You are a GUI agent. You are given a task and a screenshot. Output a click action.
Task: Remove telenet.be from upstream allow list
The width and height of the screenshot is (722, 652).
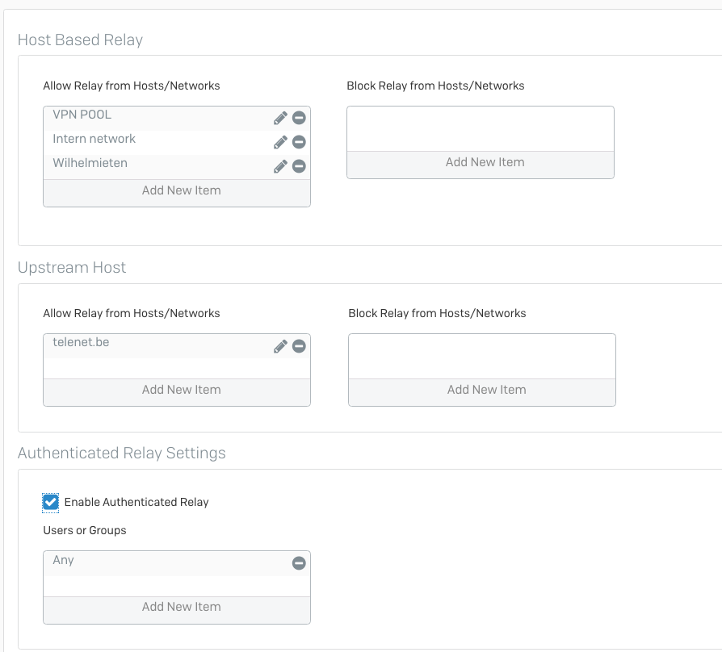click(299, 346)
